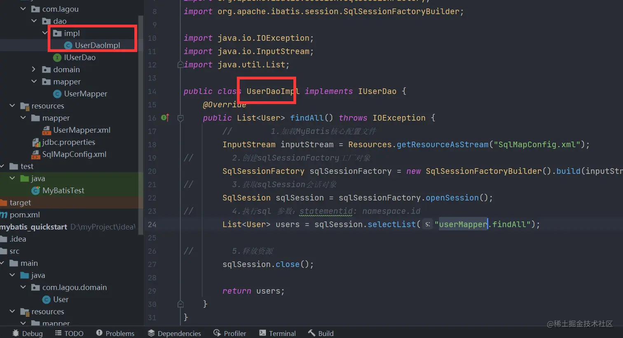Image resolution: width=623 pixels, height=338 pixels.
Task: Click the MyBatisTest class icon
Action: 36,191
